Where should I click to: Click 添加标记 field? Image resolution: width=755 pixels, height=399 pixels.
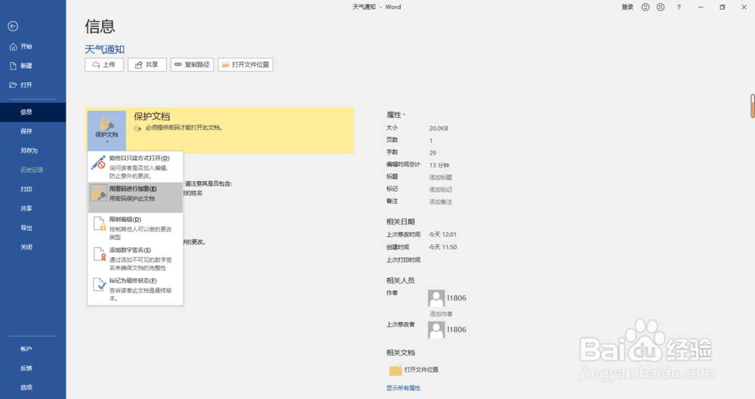tap(441, 189)
